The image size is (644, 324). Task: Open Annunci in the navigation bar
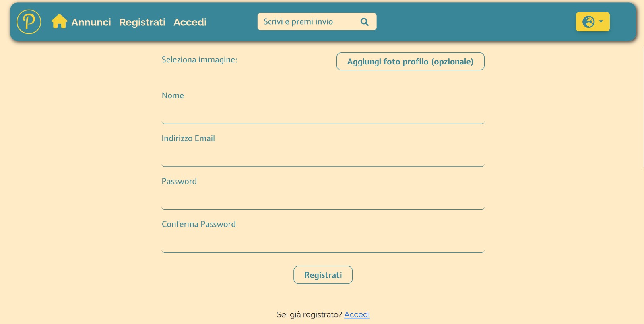[91, 22]
